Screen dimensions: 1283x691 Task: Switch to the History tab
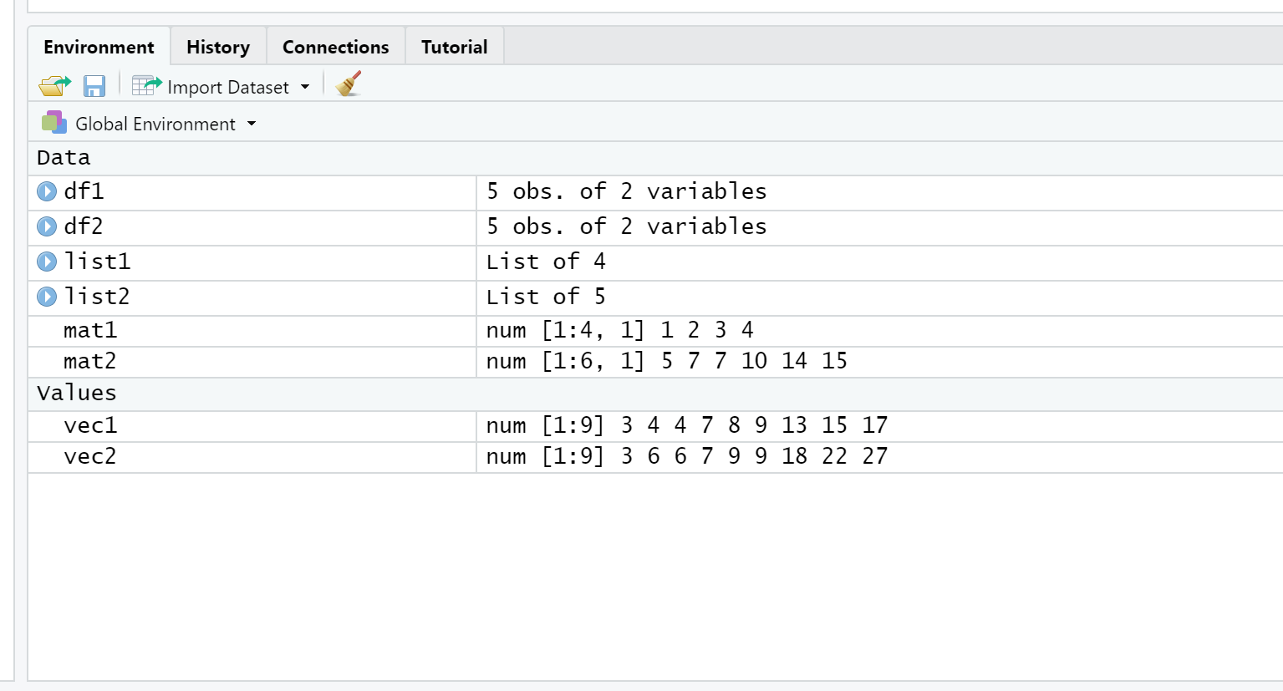pos(218,47)
